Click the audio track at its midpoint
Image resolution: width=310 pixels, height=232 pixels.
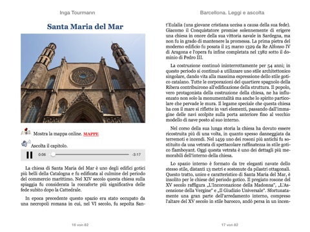coord(90,154)
